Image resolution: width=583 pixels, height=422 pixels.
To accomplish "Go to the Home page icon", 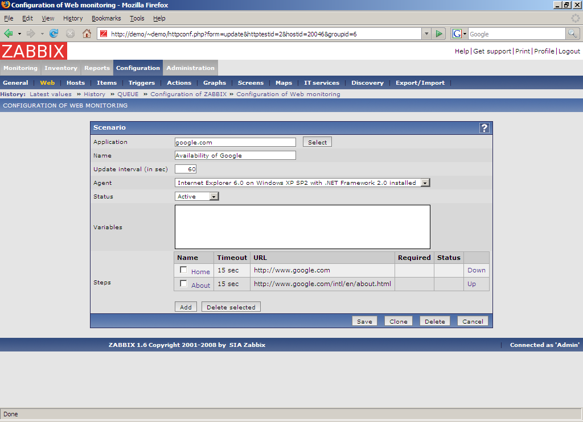I will (87, 34).
